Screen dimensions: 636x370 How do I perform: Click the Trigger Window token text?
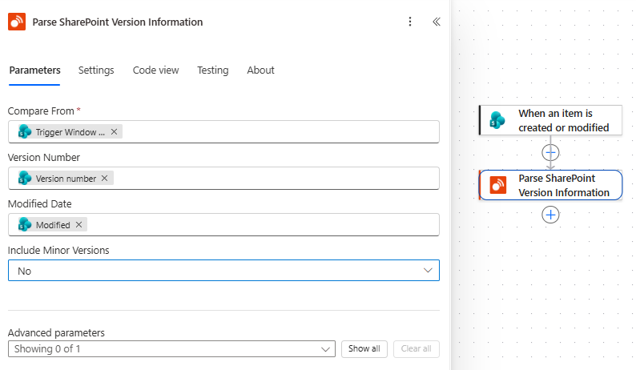click(x=70, y=132)
